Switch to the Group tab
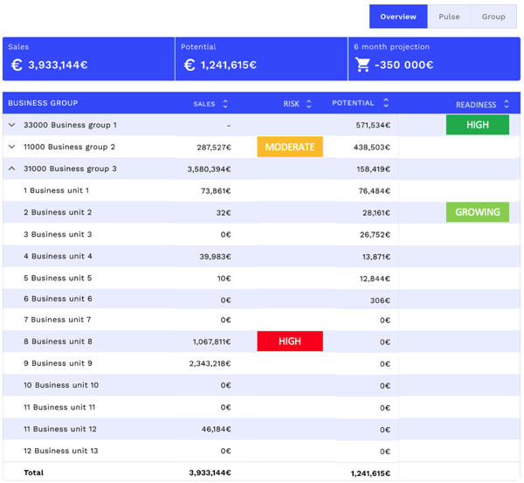Image resolution: width=524 pixels, height=483 pixels. [493, 17]
